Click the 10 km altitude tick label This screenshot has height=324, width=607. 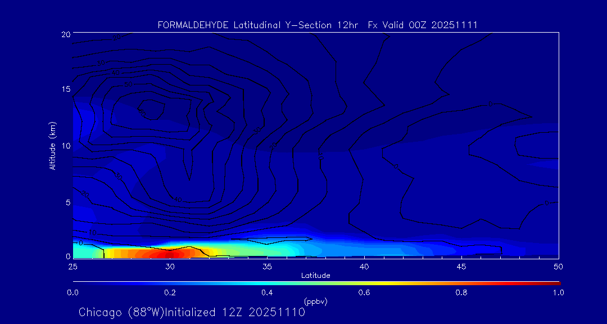coord(65,146)
